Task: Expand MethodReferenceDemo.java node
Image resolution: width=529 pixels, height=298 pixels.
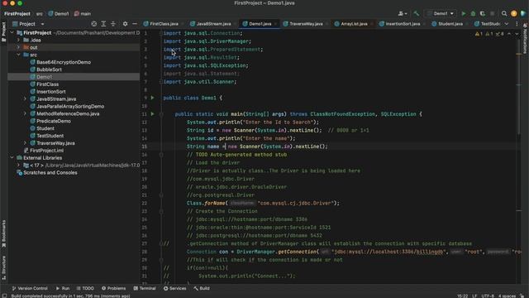Action: coord(25,114)
